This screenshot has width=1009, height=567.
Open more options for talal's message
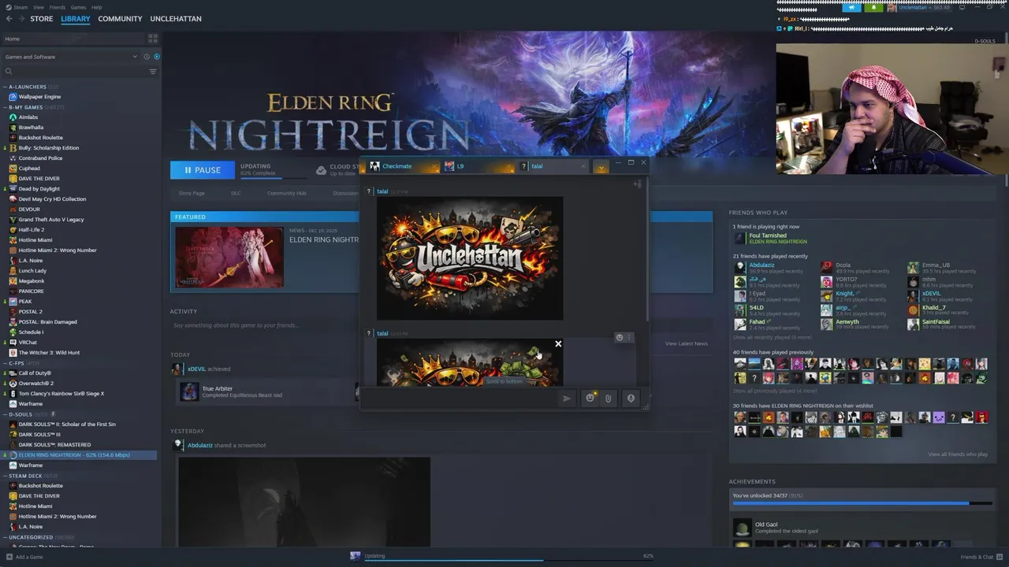click(628, 337)
